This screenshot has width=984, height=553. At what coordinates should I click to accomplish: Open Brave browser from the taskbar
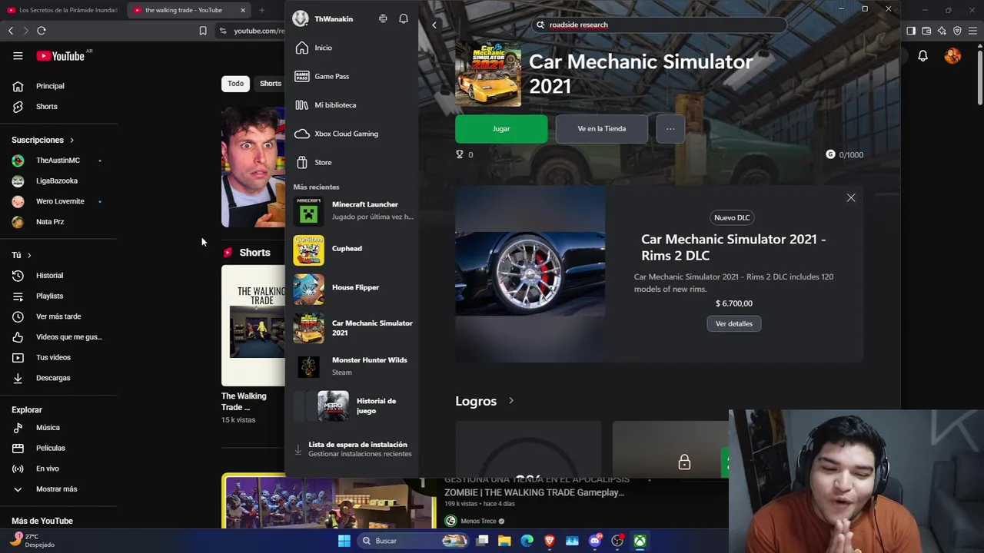tap(550, 541)
